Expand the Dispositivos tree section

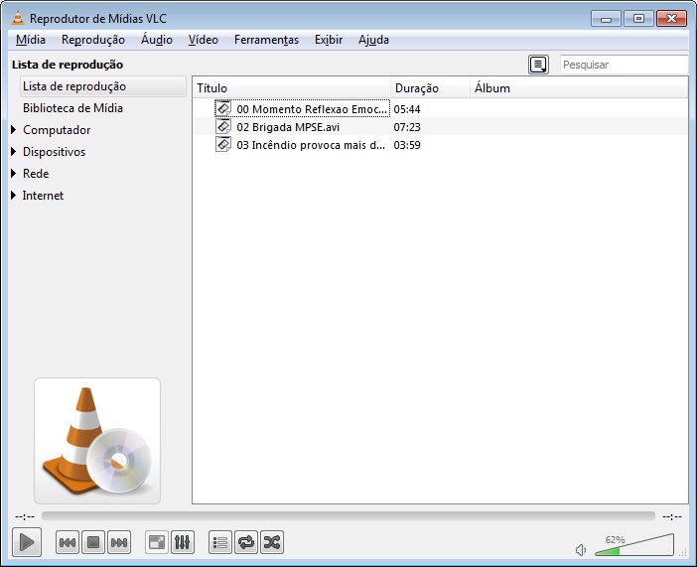click(x=13, y=151)
